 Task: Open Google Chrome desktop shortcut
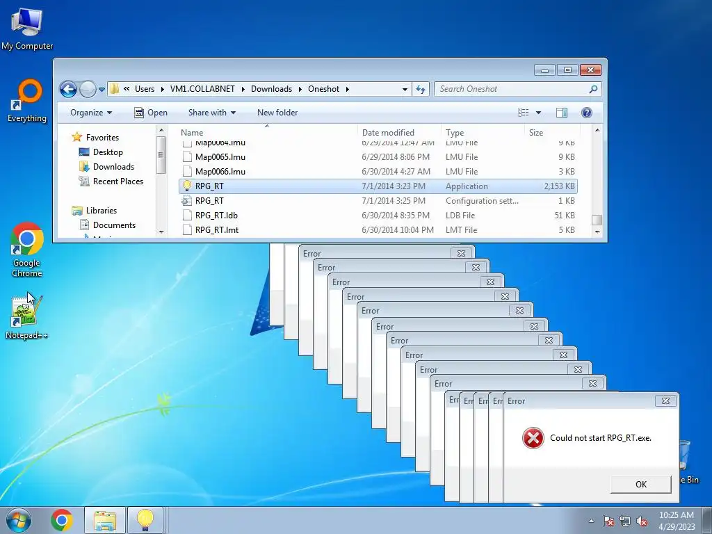click(x=27, y=250)
